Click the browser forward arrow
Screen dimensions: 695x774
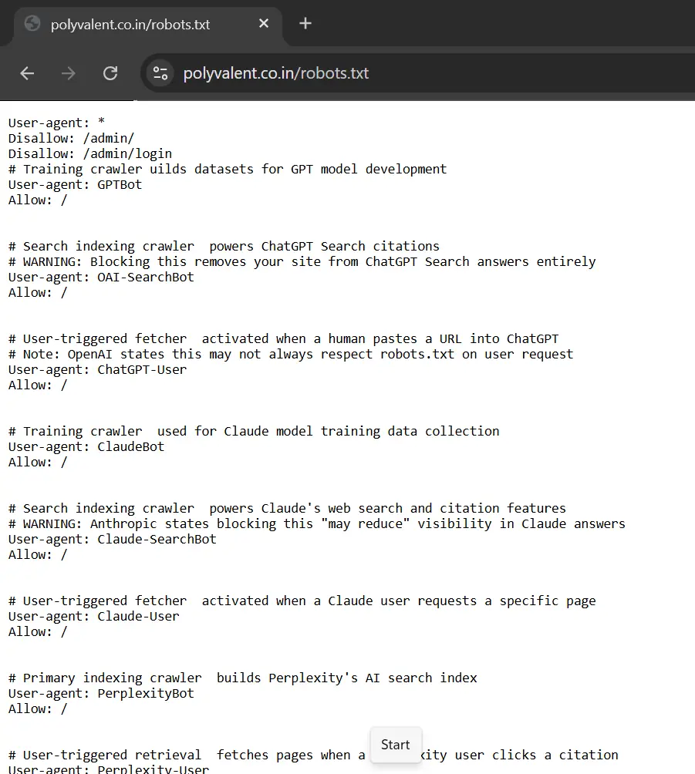click(69, 73)
